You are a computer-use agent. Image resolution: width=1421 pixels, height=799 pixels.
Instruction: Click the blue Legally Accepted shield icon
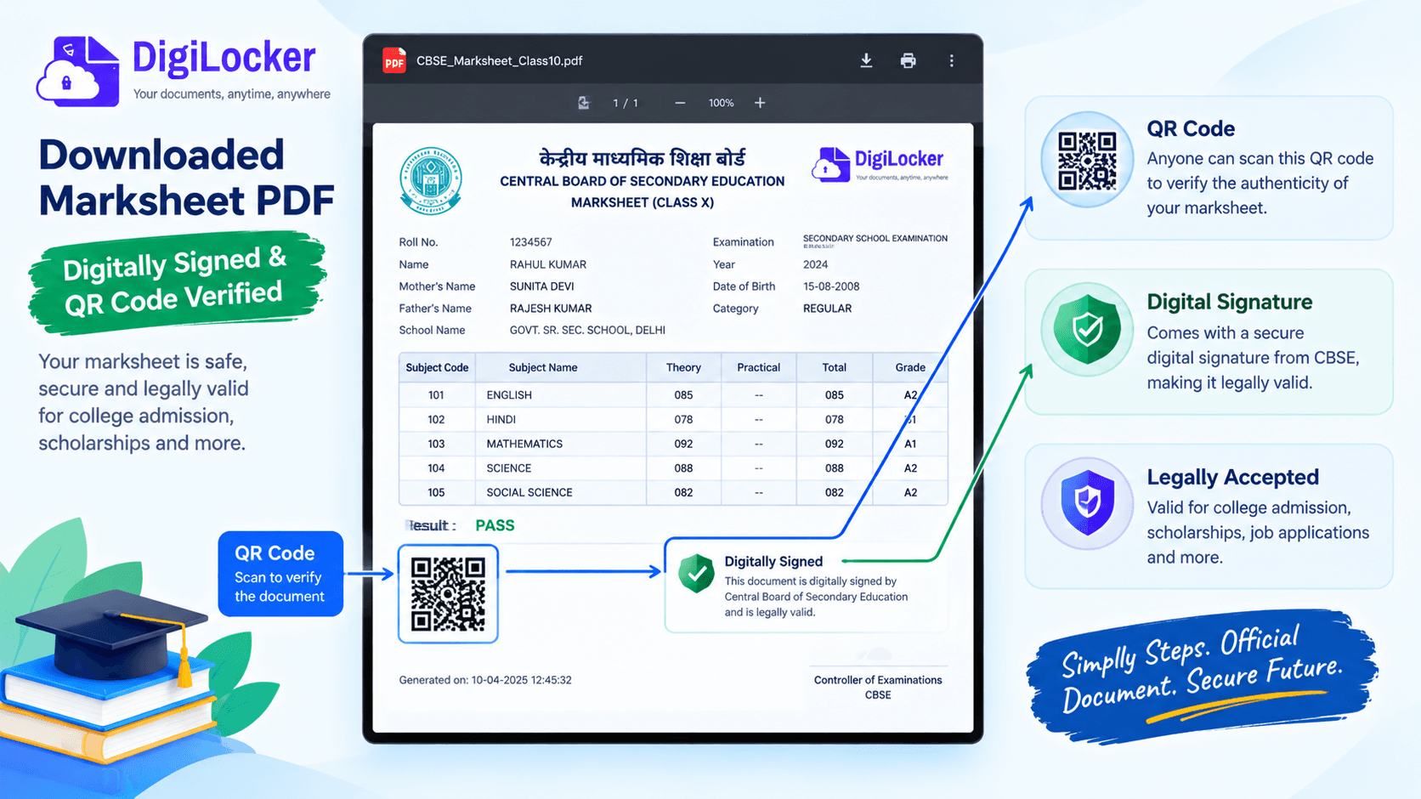point(1087,503)
